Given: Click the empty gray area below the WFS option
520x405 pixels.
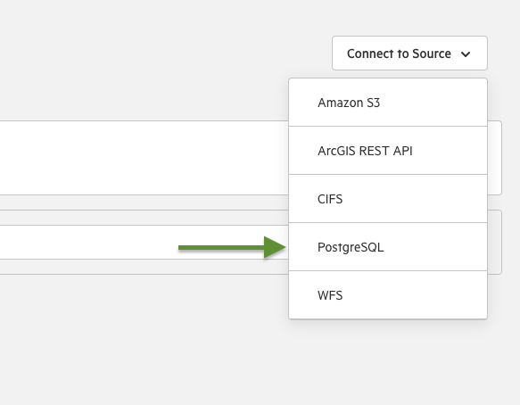Looking at the screenshot, I should [388, 361].
